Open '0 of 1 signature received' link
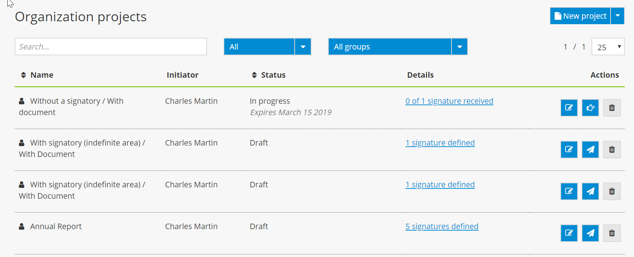The height and width of the screenshot is (257, 634). [x=449, y=101]
